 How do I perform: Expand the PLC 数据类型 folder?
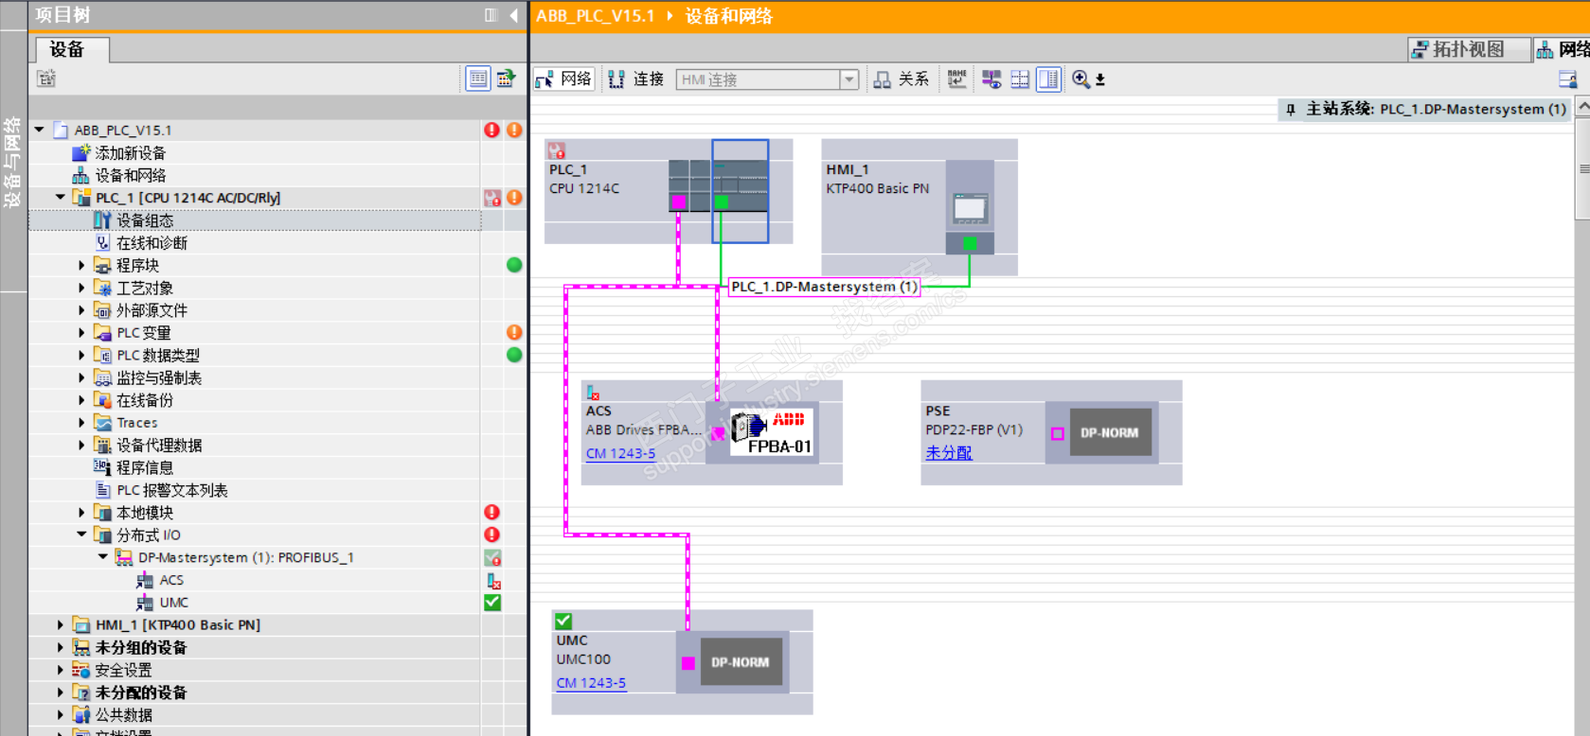81,356
